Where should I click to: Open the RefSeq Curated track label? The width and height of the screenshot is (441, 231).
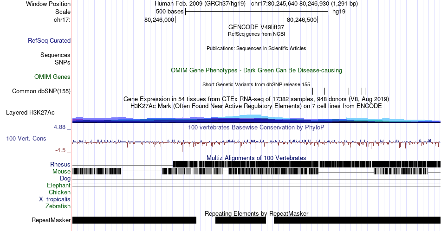coord(49,40)
